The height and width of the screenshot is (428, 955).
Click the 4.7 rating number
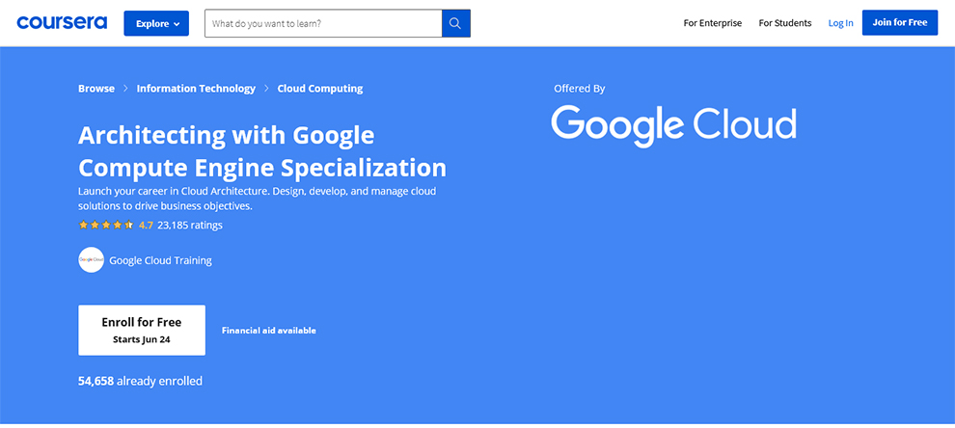[147, 225]
